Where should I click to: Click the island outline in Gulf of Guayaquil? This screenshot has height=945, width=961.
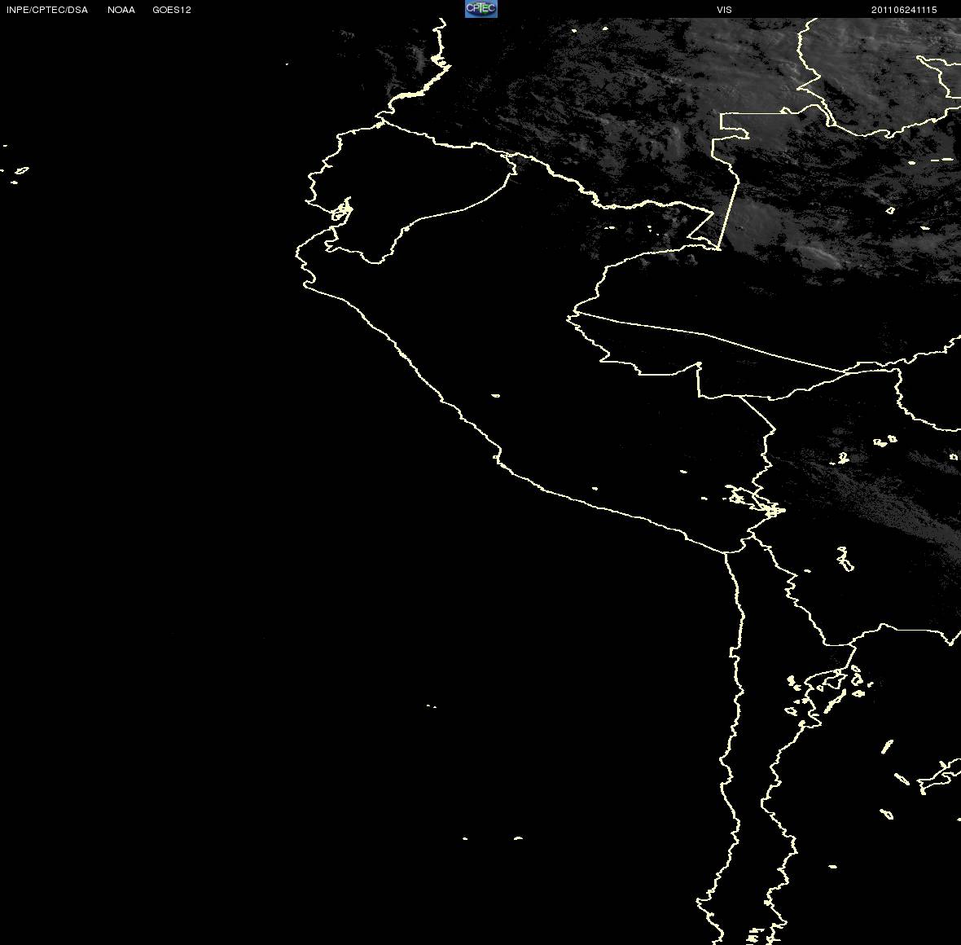[342, 209]
